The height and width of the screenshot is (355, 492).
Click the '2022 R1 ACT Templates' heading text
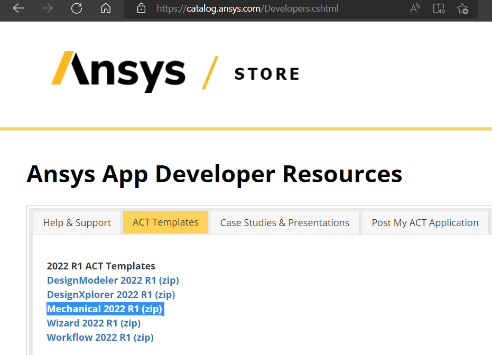click(x=101, y=266)
